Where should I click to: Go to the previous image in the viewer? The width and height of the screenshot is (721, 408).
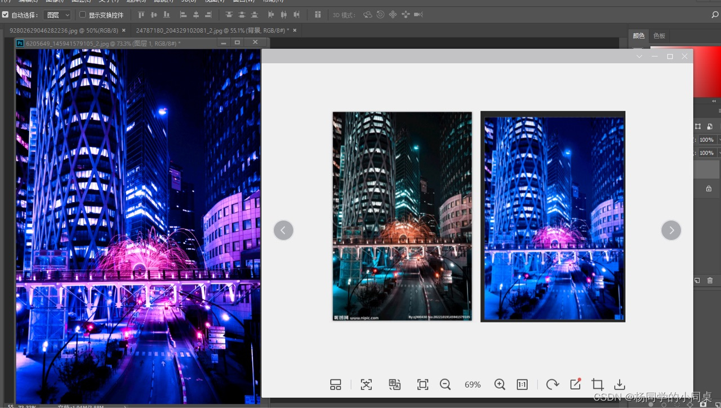click(283, 230)
